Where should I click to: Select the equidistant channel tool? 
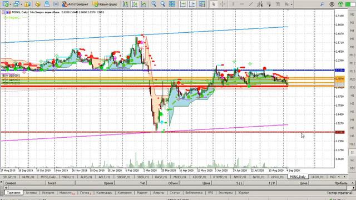coord(260,4)
